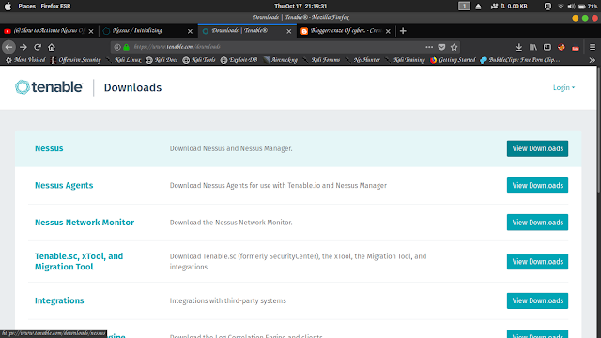
Task: Toggle the sidebar view icon
Action: click(x=547, y=47)
